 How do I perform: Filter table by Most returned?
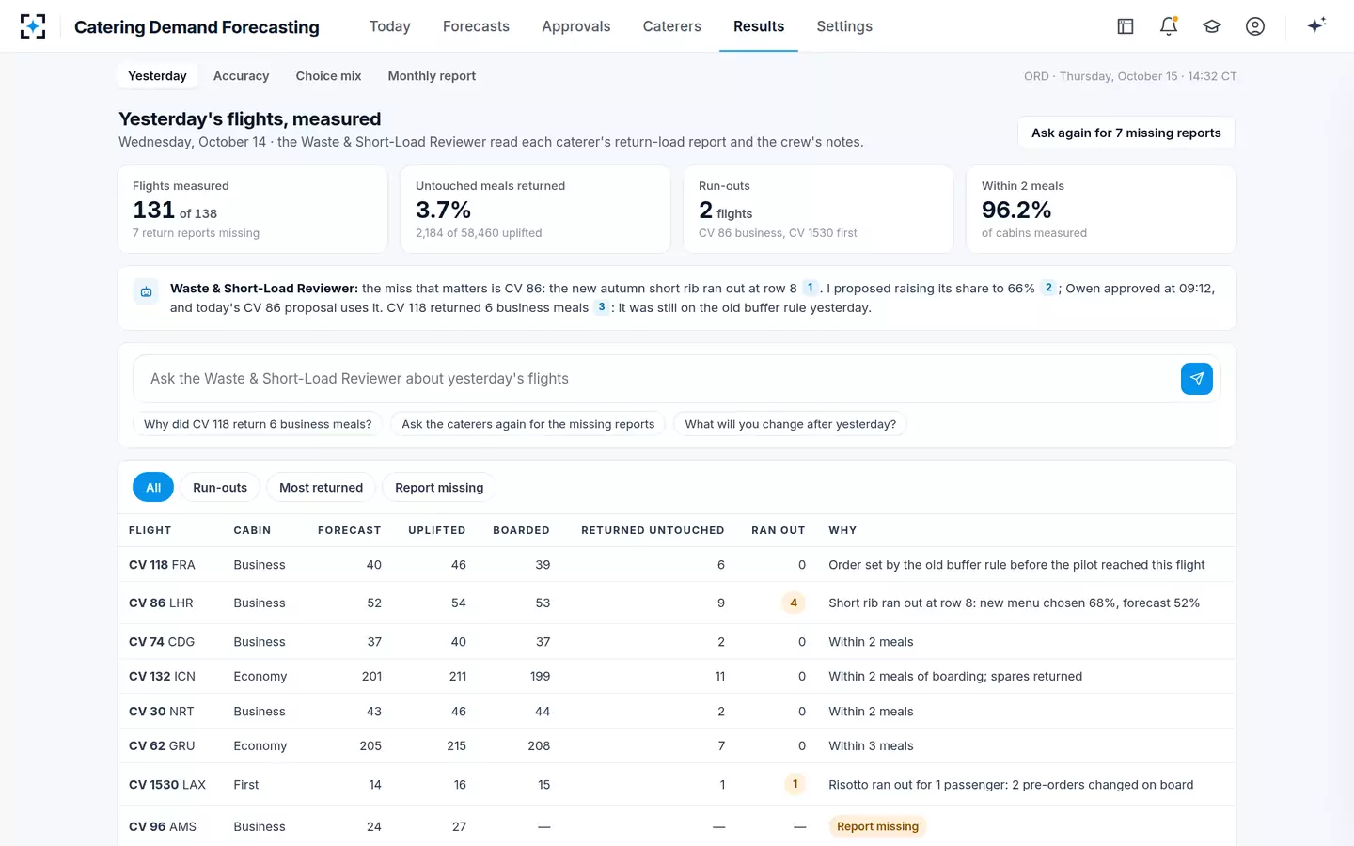pos(321,487)
